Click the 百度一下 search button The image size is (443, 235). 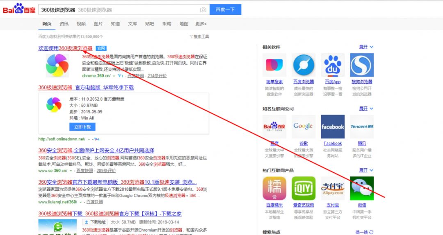click(226, 9)
